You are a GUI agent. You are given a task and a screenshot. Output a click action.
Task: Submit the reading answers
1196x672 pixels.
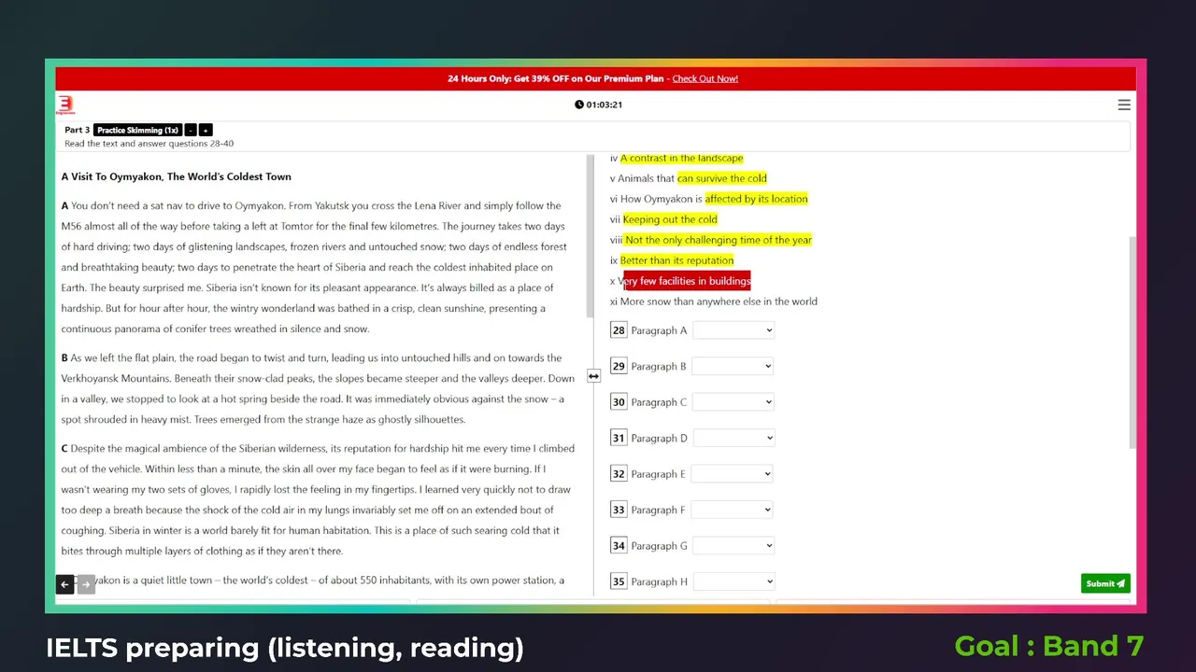(x=1105, y=583)
